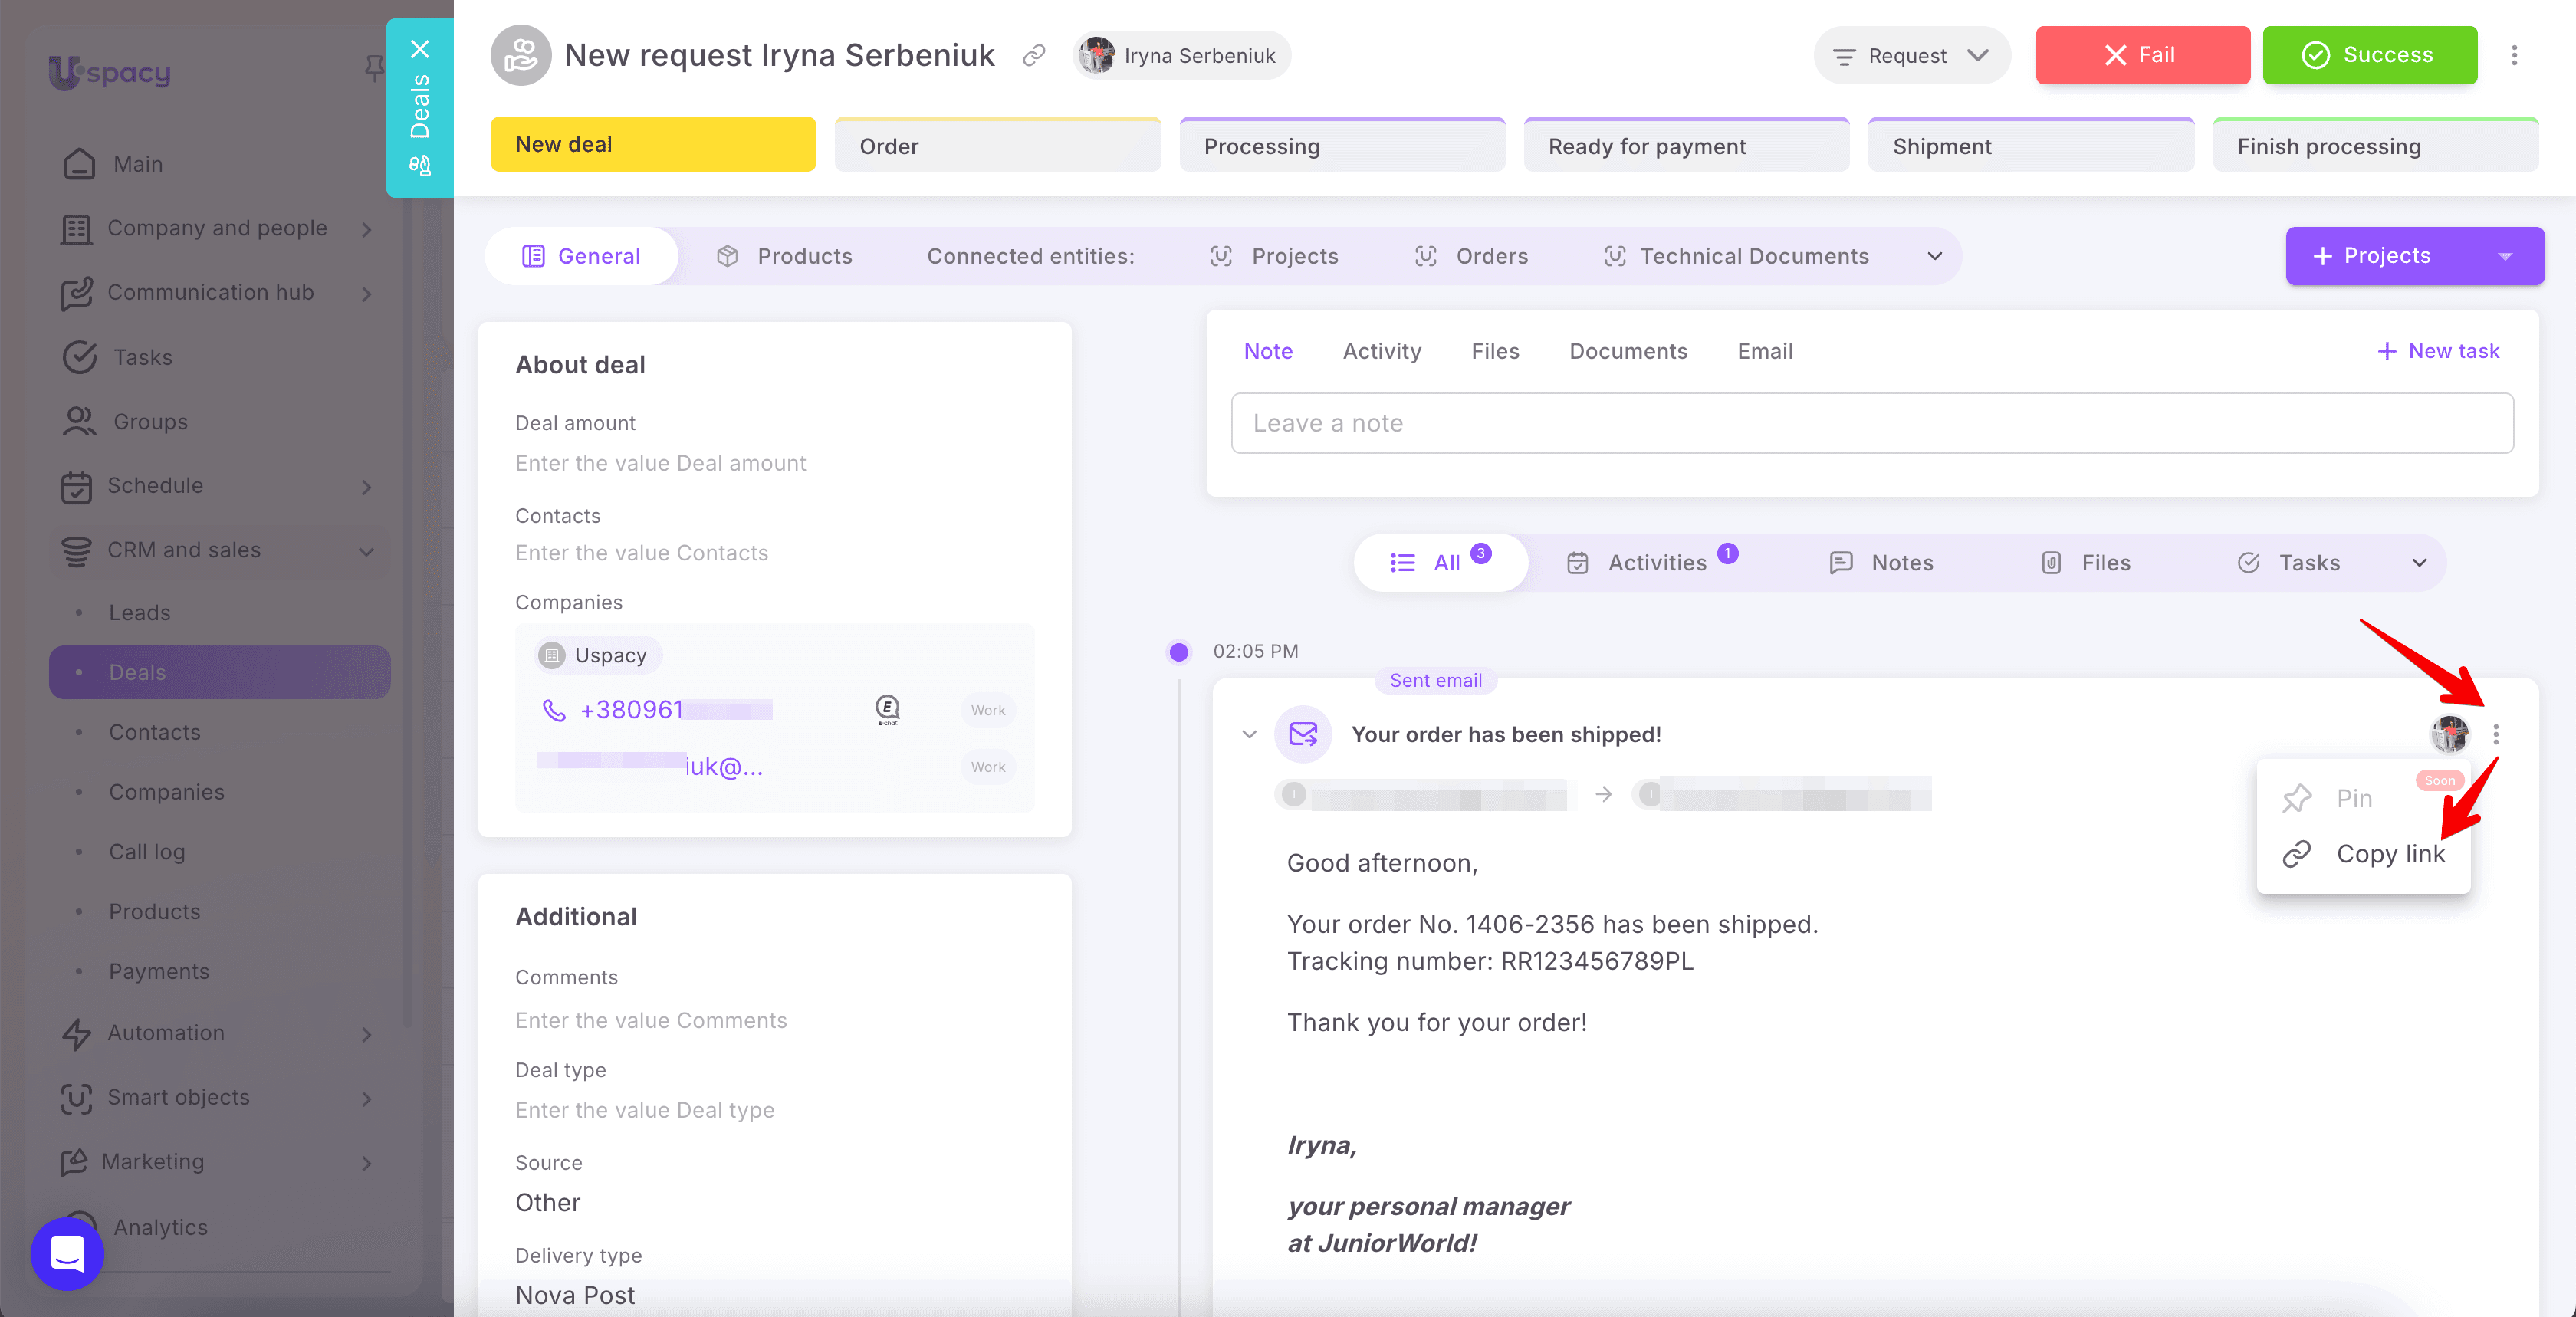This screenshot has height=1317, width=2576.
Task: Open Payments in sidebar
Action: tap(159, 971)
